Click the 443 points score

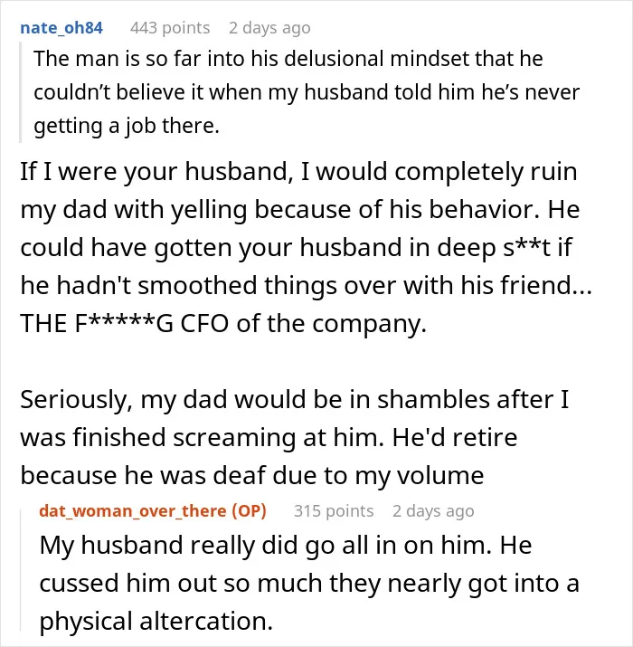[170, 28]
